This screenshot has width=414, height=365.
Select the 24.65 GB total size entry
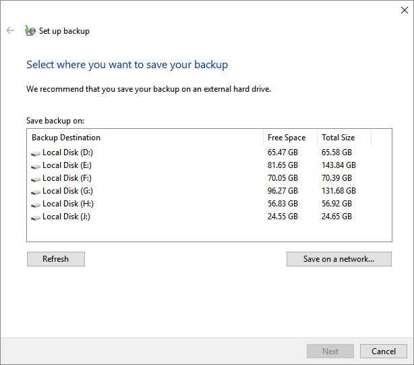[336, 217]
